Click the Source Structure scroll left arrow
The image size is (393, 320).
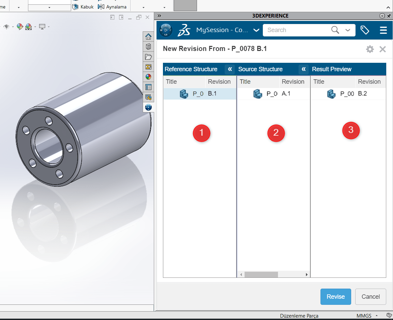click(241, 275)
